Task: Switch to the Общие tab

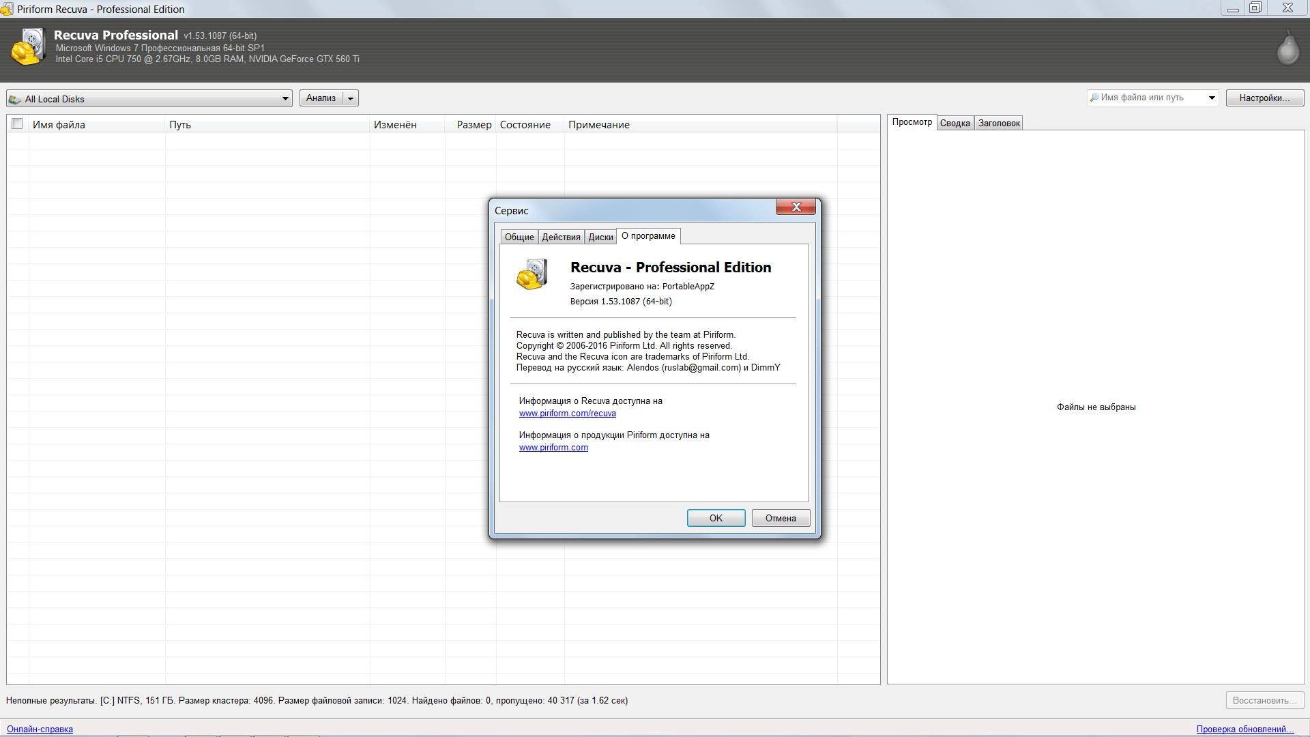Action: pos(519,237)
